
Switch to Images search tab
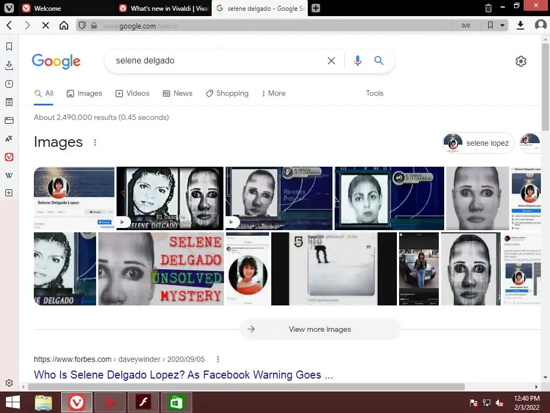(x=84, y=94)
